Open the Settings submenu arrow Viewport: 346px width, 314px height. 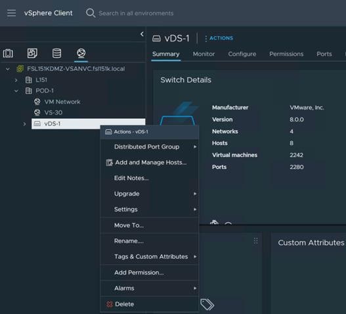point(195,210)
